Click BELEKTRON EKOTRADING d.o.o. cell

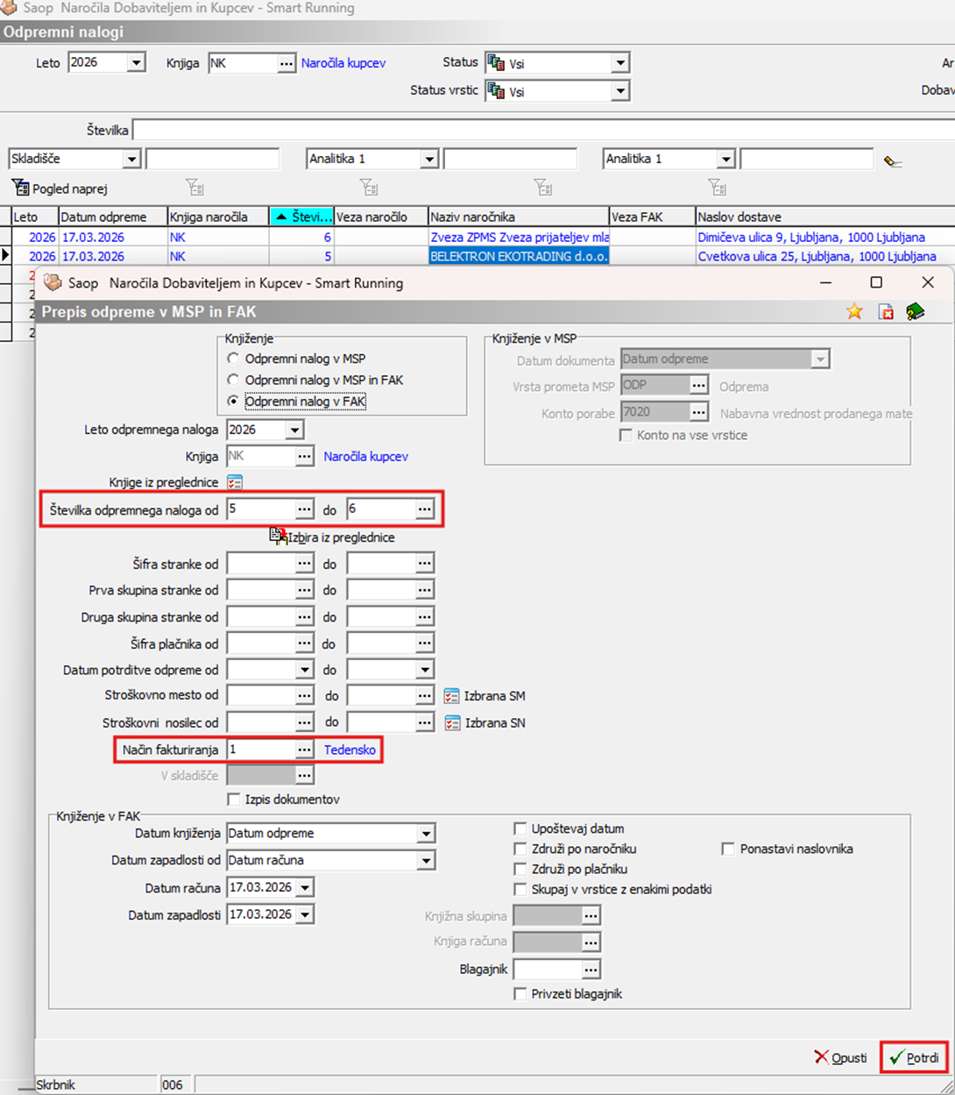(519, 257)
